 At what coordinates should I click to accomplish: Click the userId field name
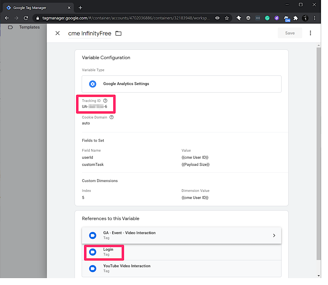pos(87,157)
